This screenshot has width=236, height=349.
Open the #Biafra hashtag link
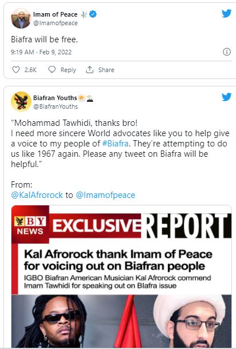click(x=115, y=144)
